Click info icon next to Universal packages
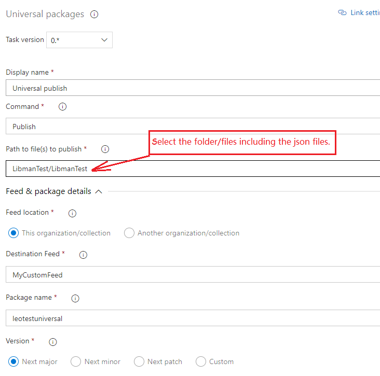 94,15
